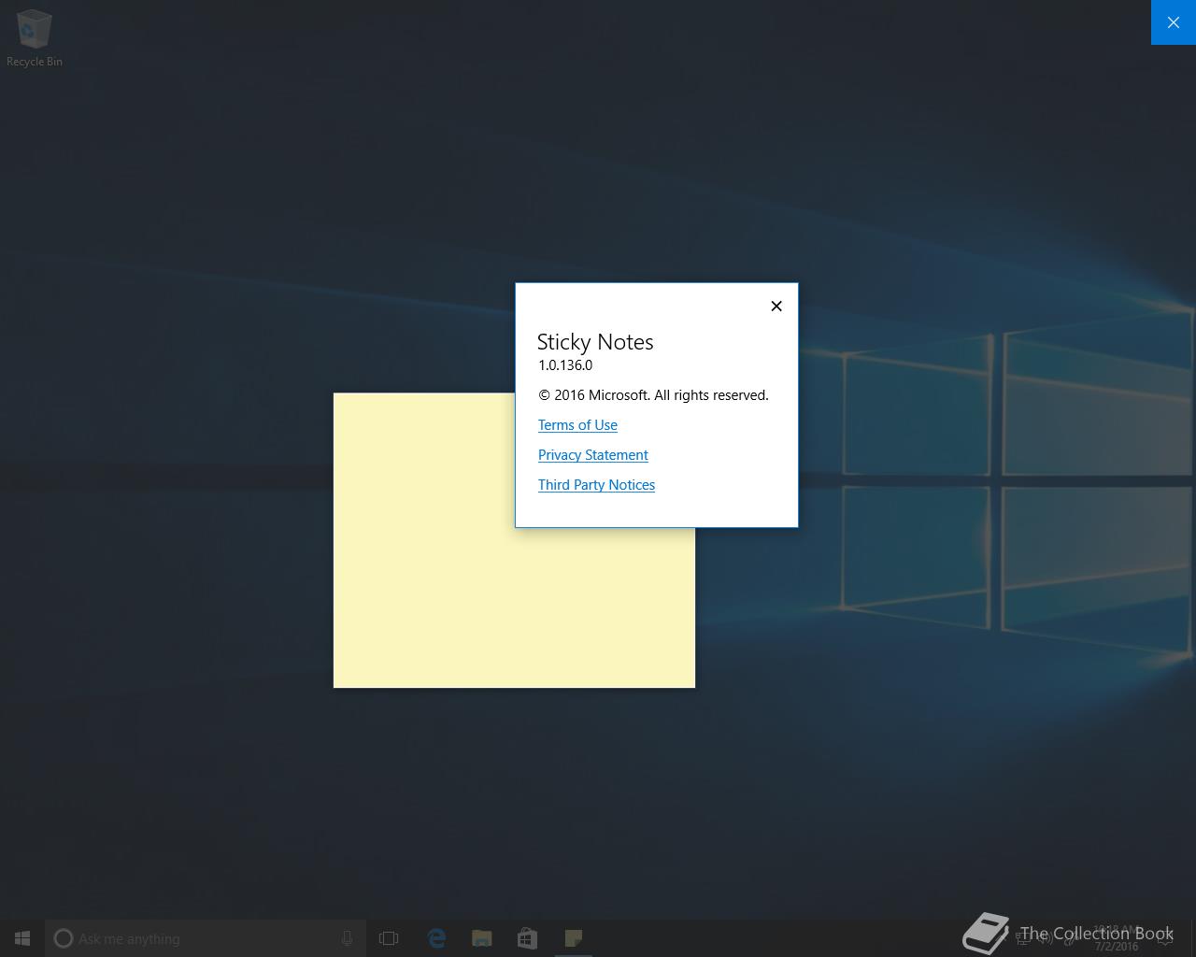Click the Sticky Notes version number 1.0.136.0
The width and height of the screenshot is (1196, 957).
[565, 365]
